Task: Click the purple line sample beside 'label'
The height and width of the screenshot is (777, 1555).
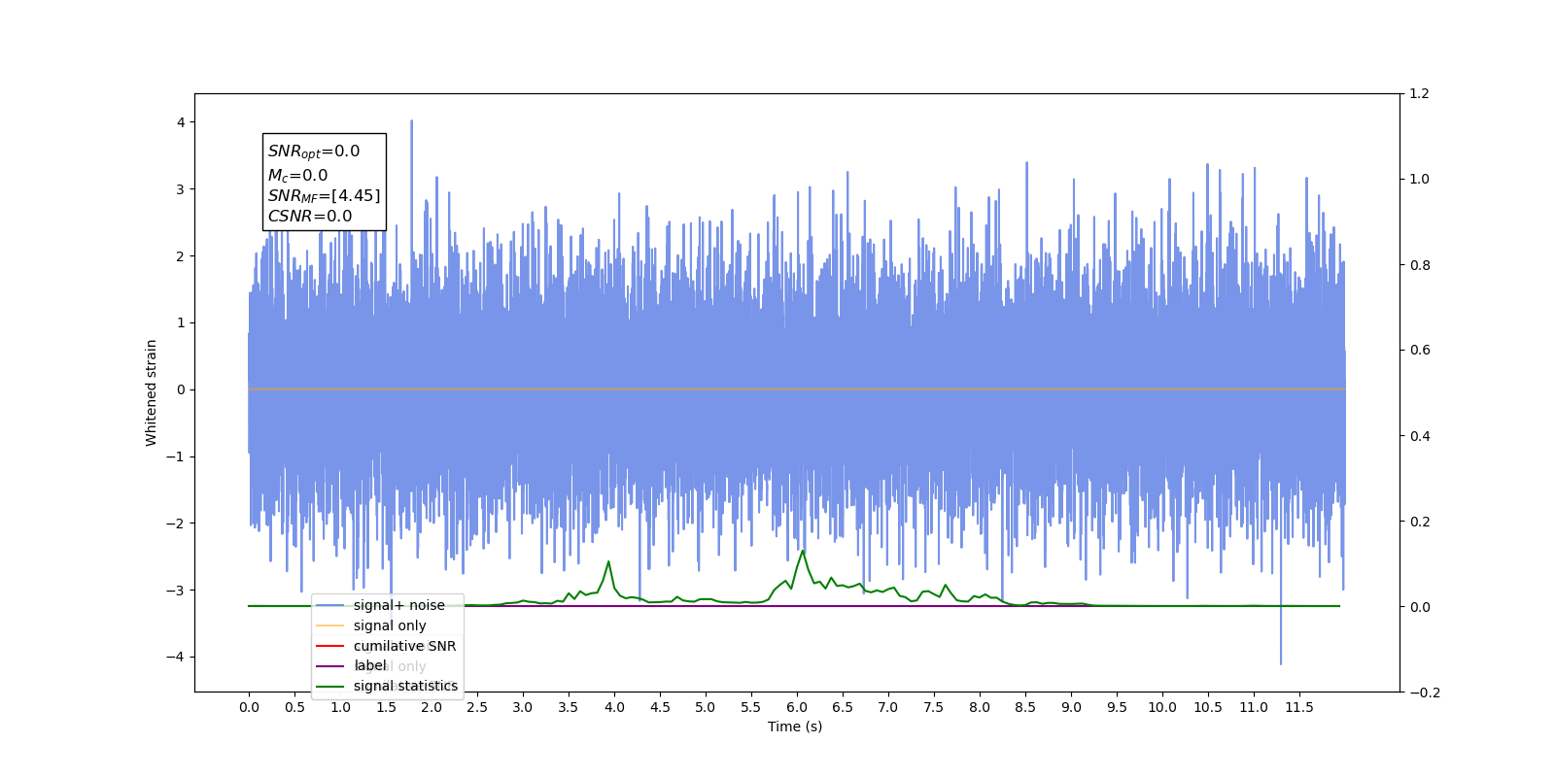Action: click(330, 666)
